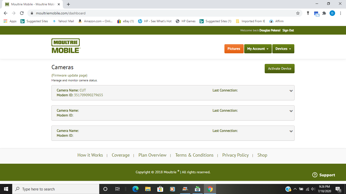Open the Support help widget
The width and height of the screenshot is (346, 194).
pyautogui.click(x=324, y=175)
